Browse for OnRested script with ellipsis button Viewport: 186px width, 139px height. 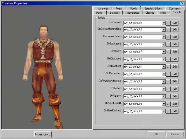(x=168, y=89)
